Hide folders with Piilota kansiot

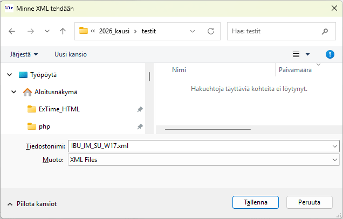coord(32,204)
